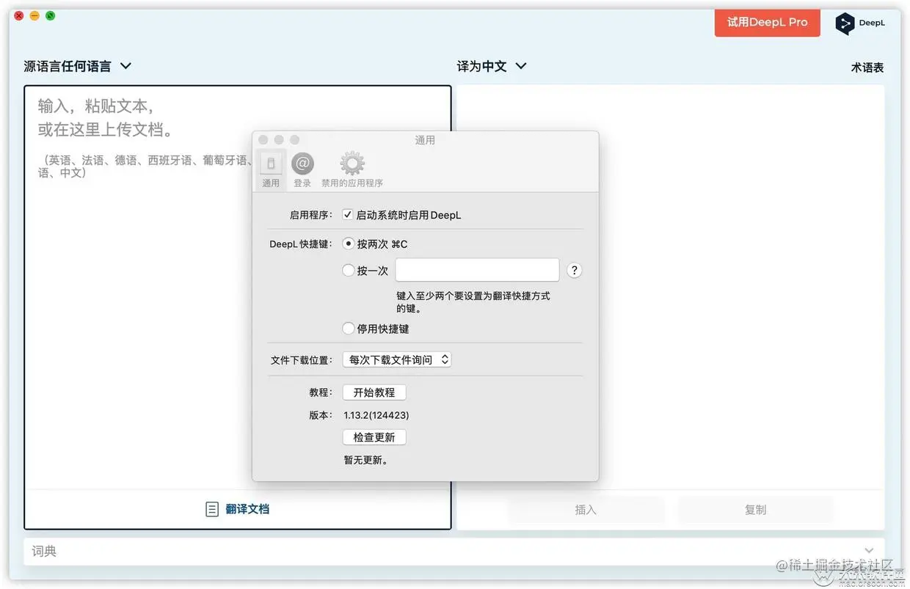The image size is (910, 589).
Task: Click the 词典 label
Action: pyautogui.click(x=44, y=551)
